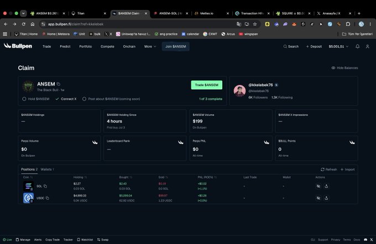Sort positions by Sold column
The image size is (376, 244).
pos(163,177)
